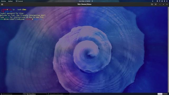Click the terminal right-edge scrollbar
Viewport: 169px width, 95px height.
[x=168, y=50]
